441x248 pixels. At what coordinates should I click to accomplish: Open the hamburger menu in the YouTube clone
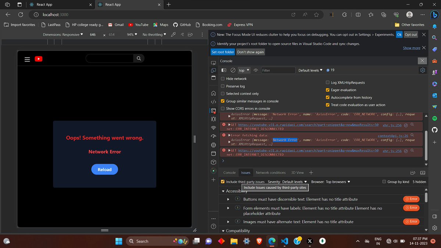tap(27, 59)
